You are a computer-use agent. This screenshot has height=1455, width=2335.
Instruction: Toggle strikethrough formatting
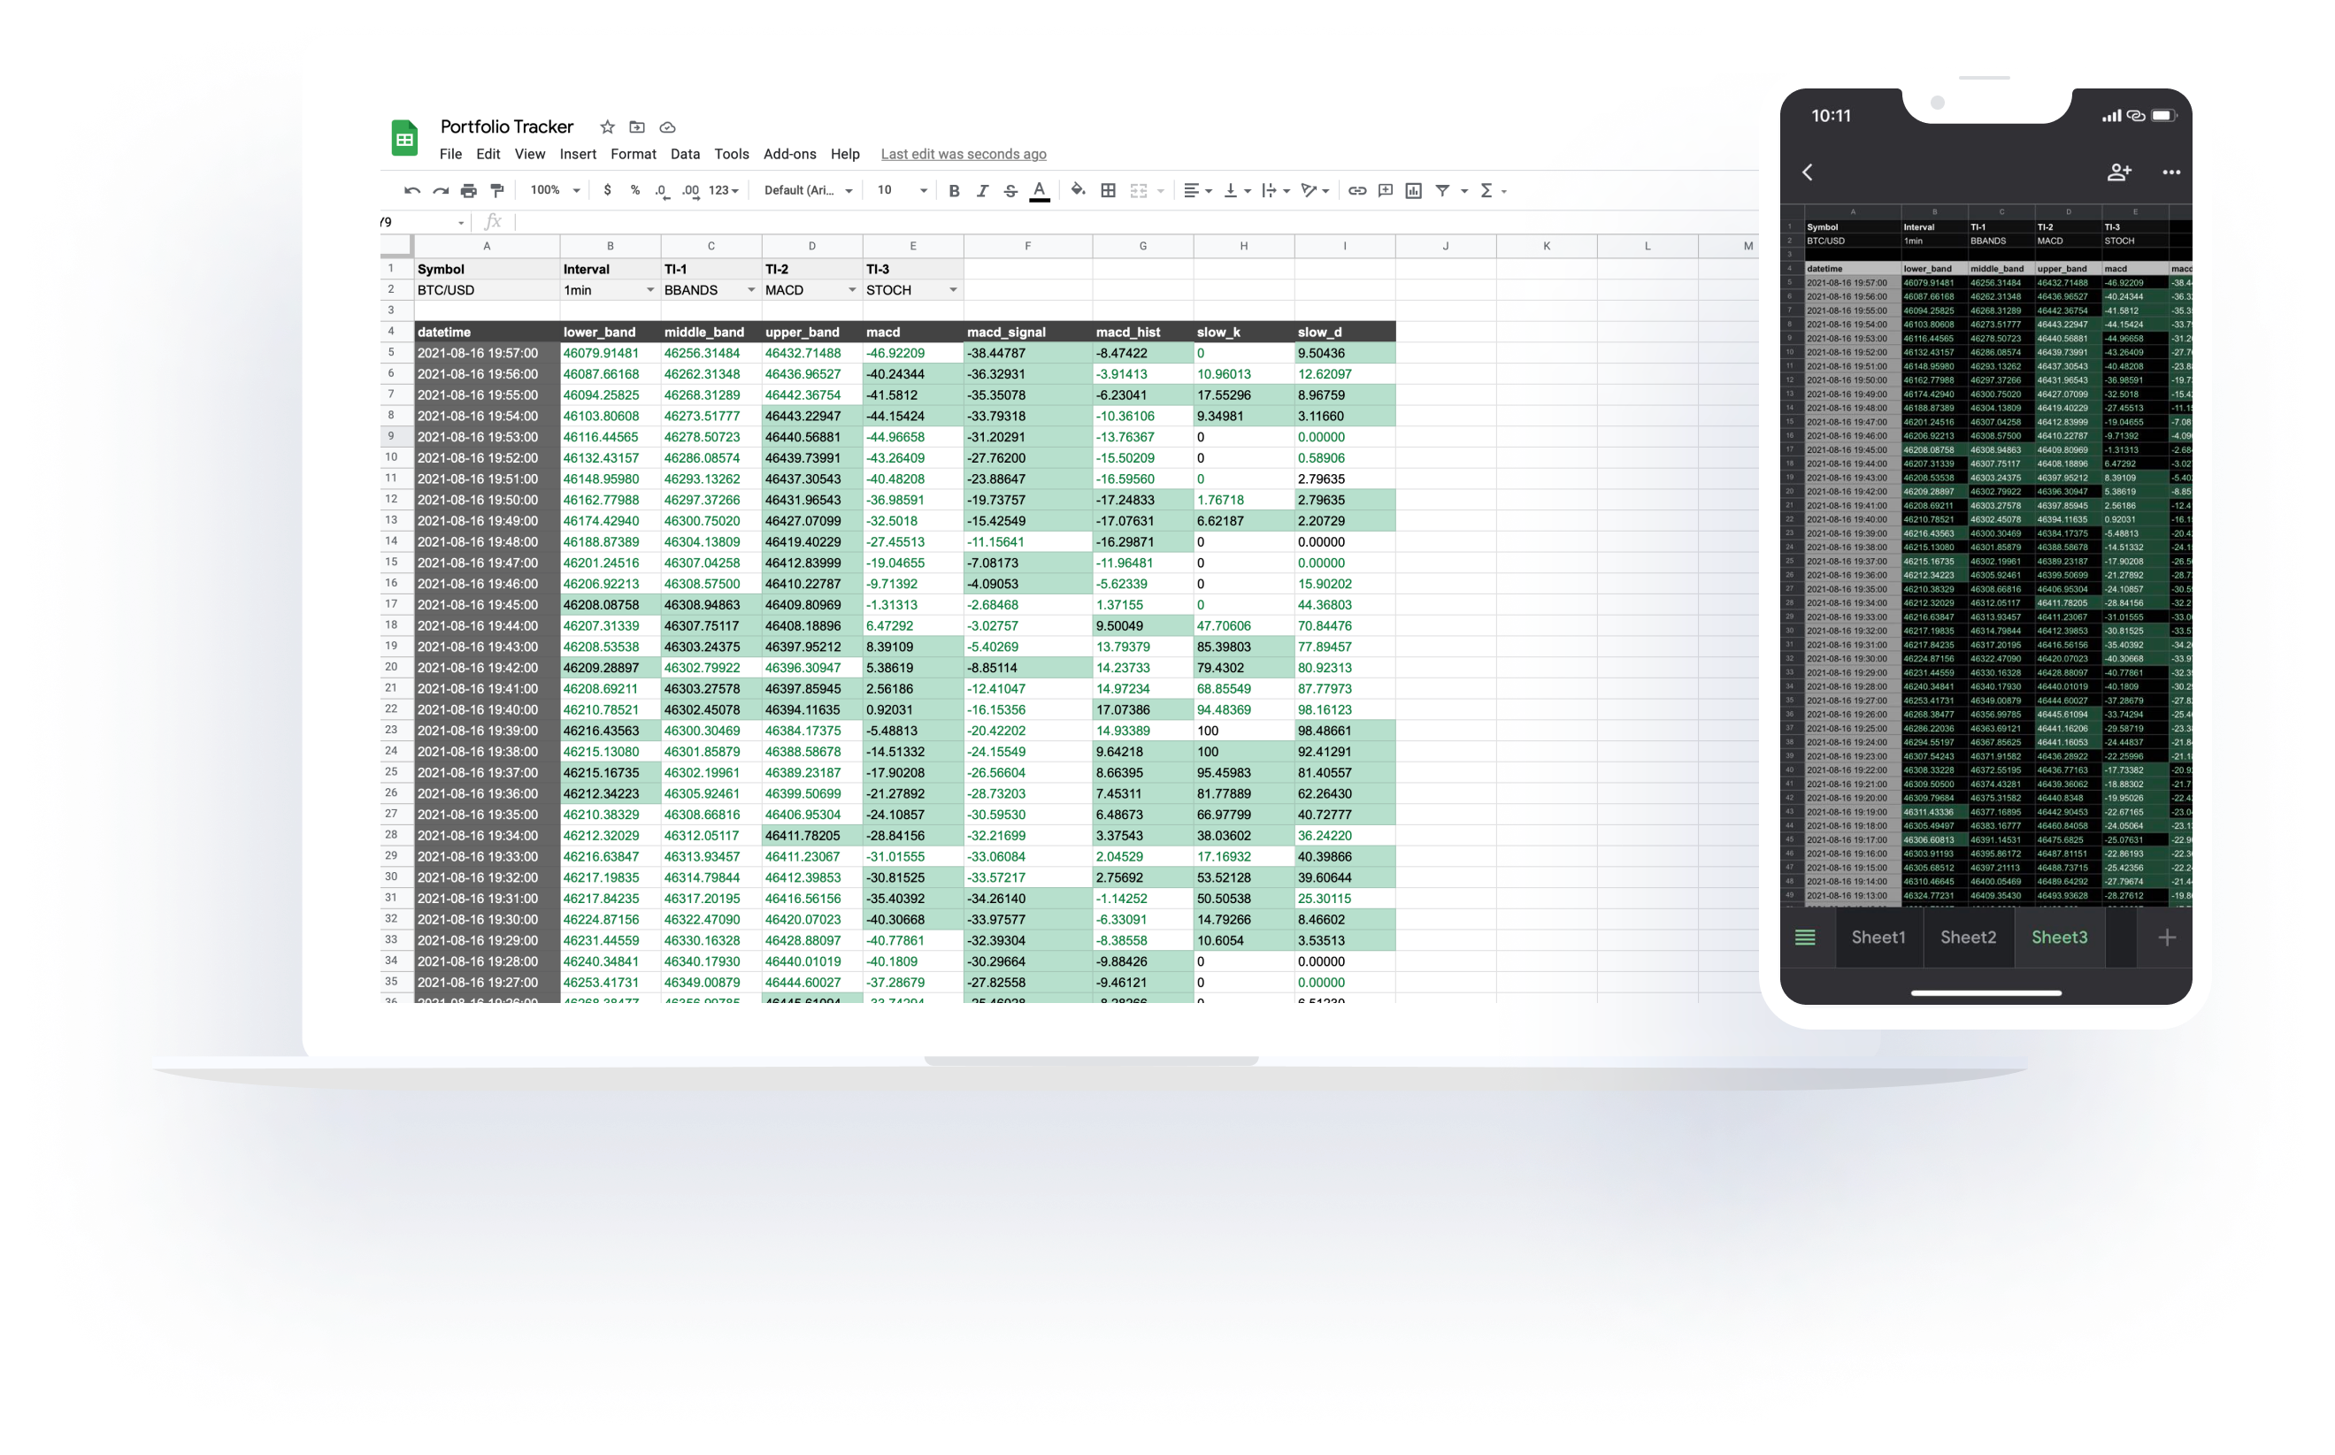pos(1010,190)
